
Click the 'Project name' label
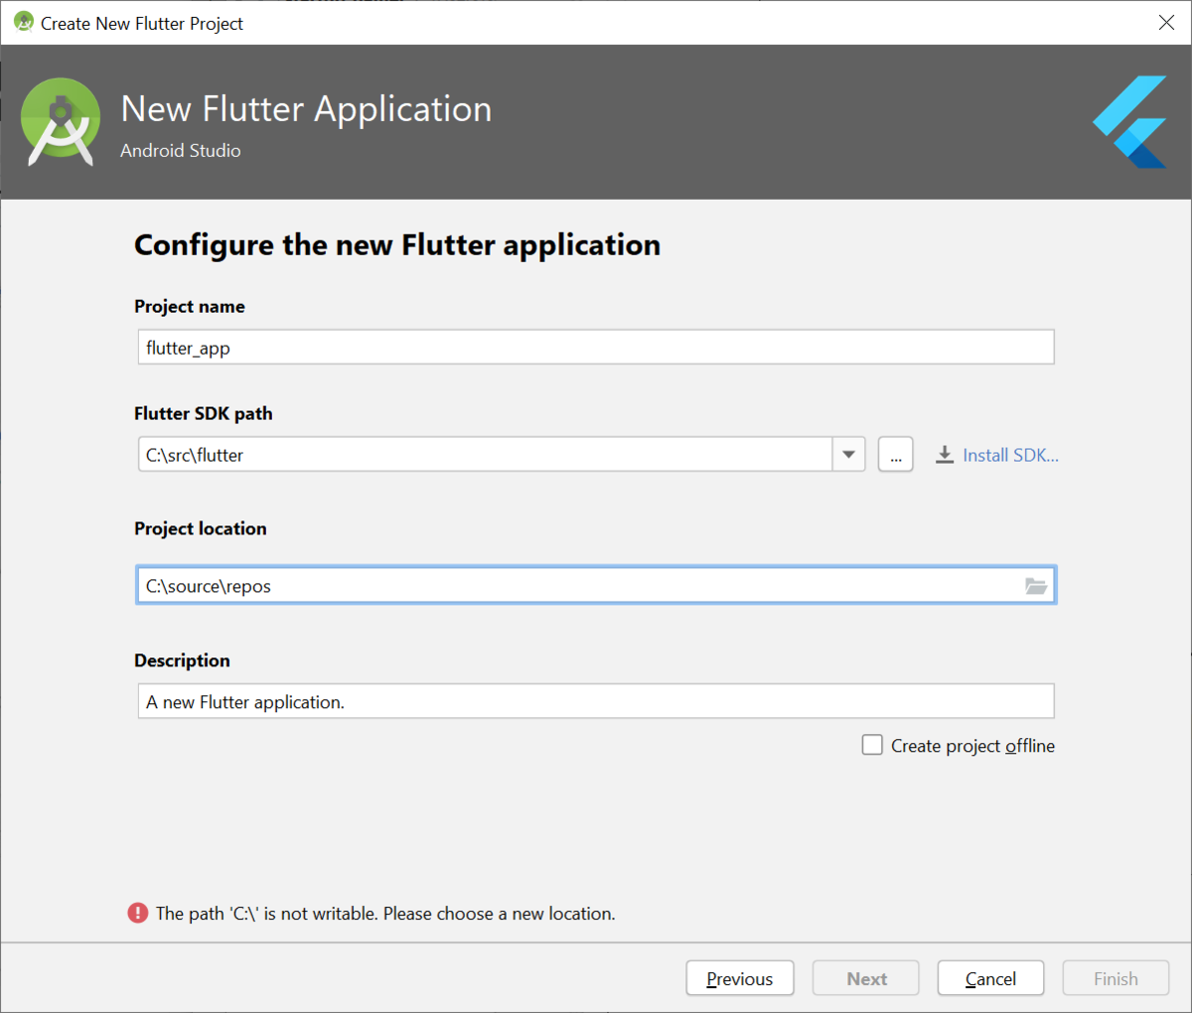[190, 306]
